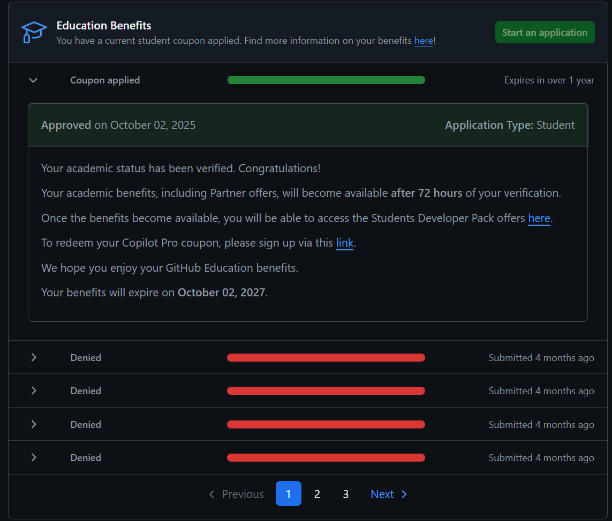
Task: Collapse the Coupon applied section chevron
Action: pyautogui.click(x=33, y=80)
